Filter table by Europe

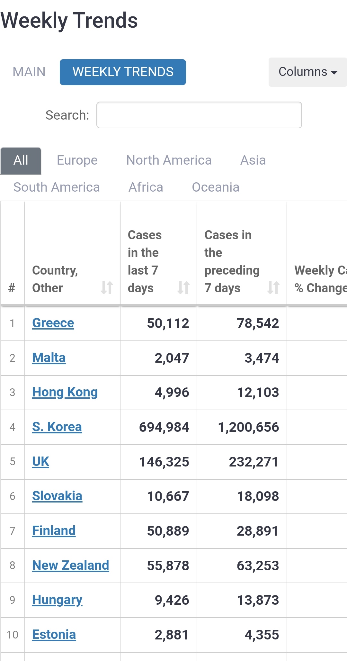(77, 160)
